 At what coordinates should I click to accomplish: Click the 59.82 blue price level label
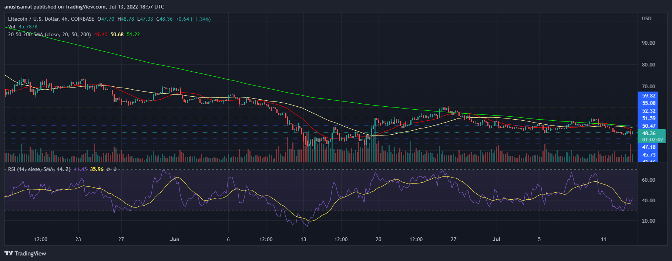(x=649, y=96)
